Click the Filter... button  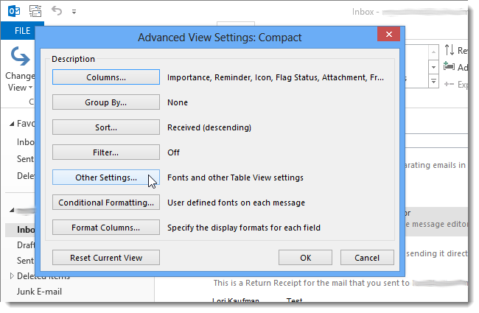click(105, 152)
